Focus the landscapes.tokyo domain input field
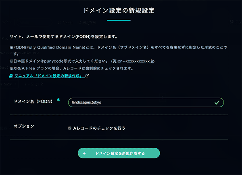 pyautogui.click(x=146, y=103)
